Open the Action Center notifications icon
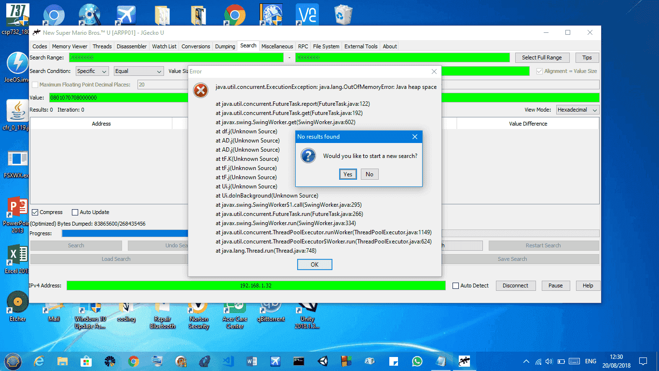659x371 pixels. (x=643, y=361)
